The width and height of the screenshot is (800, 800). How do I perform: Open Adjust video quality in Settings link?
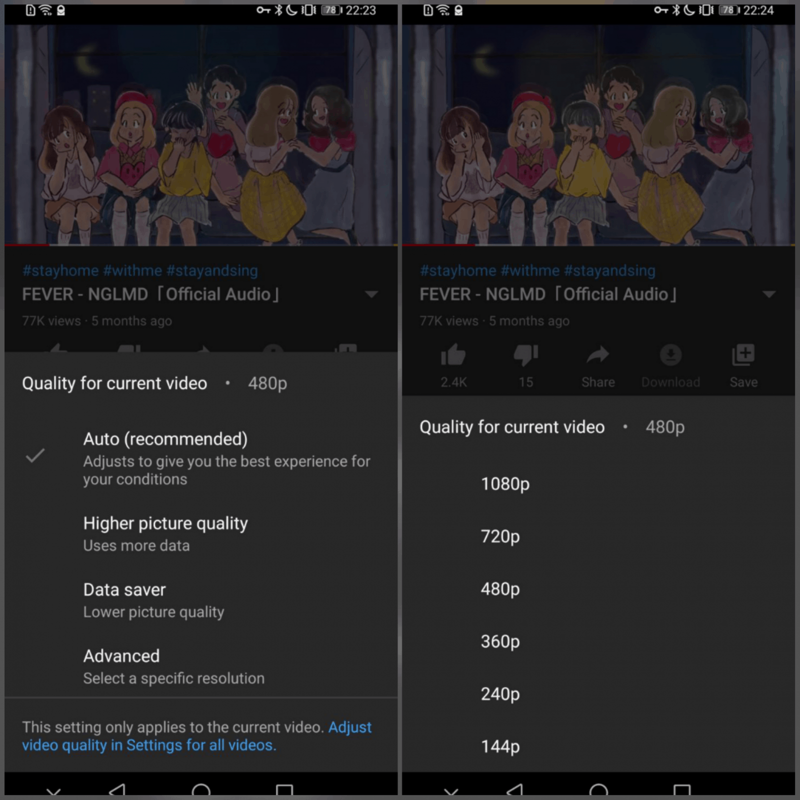click(197, 736)
